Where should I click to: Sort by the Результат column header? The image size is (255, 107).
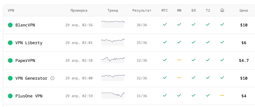142,10
